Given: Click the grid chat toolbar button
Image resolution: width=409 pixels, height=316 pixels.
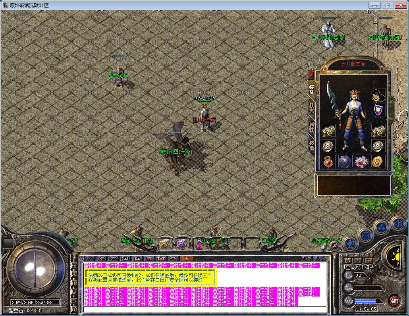Looking at the screenshot, I should point(149,259).
